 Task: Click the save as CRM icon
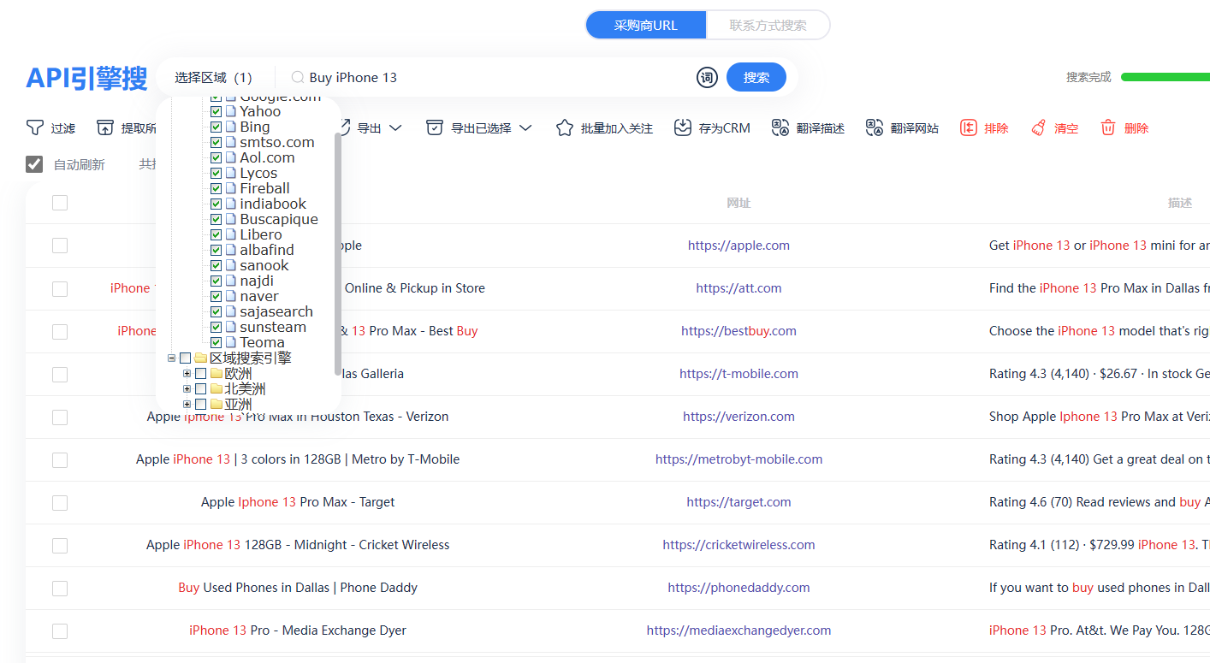click(682, 127)
